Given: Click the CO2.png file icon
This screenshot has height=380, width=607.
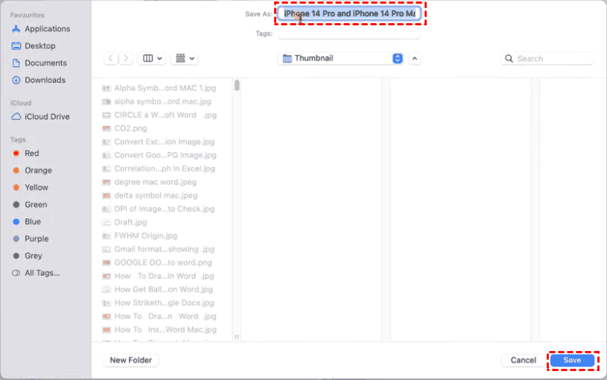Looking at the screenshot, I should click(x=107, y=128).
